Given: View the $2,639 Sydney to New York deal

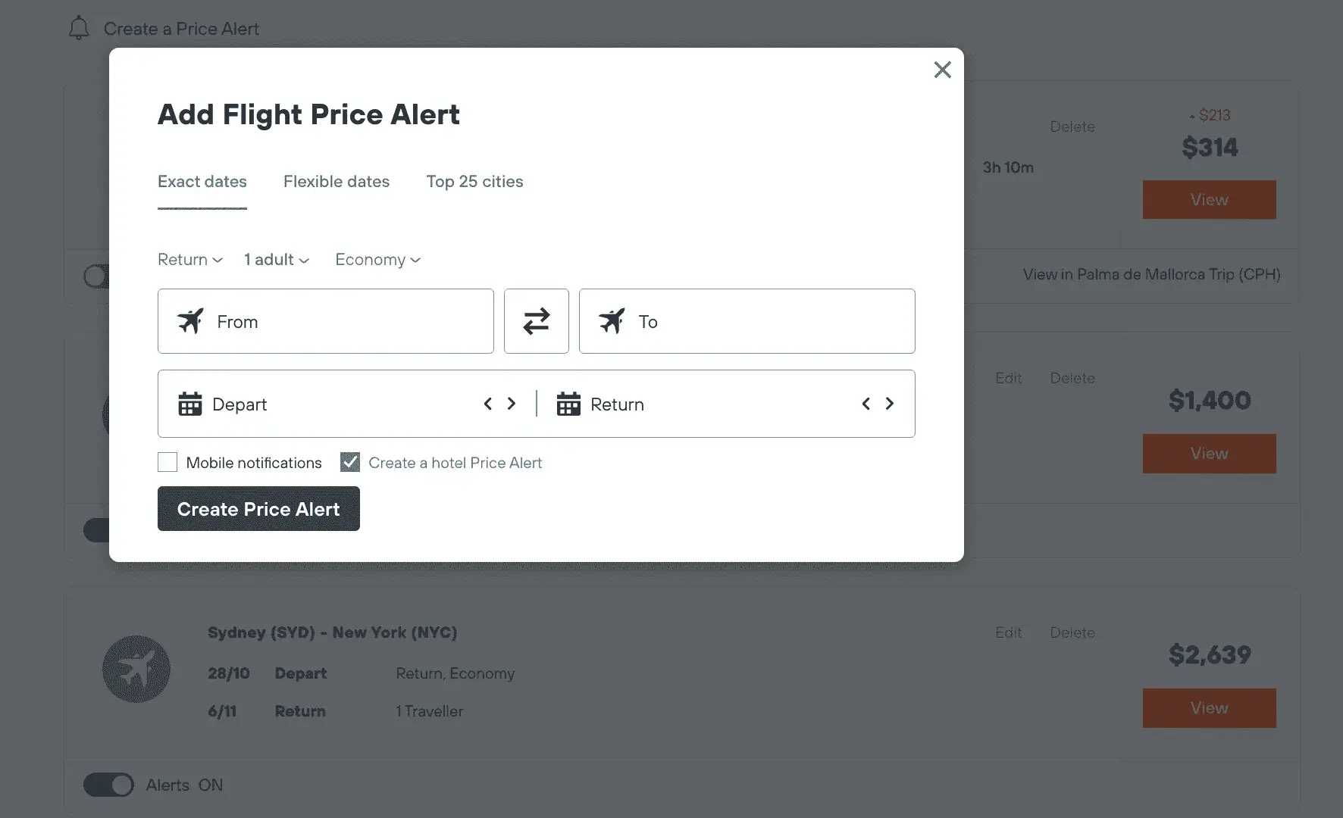Looking at the screenshot, I should (x=1209, y=708).
